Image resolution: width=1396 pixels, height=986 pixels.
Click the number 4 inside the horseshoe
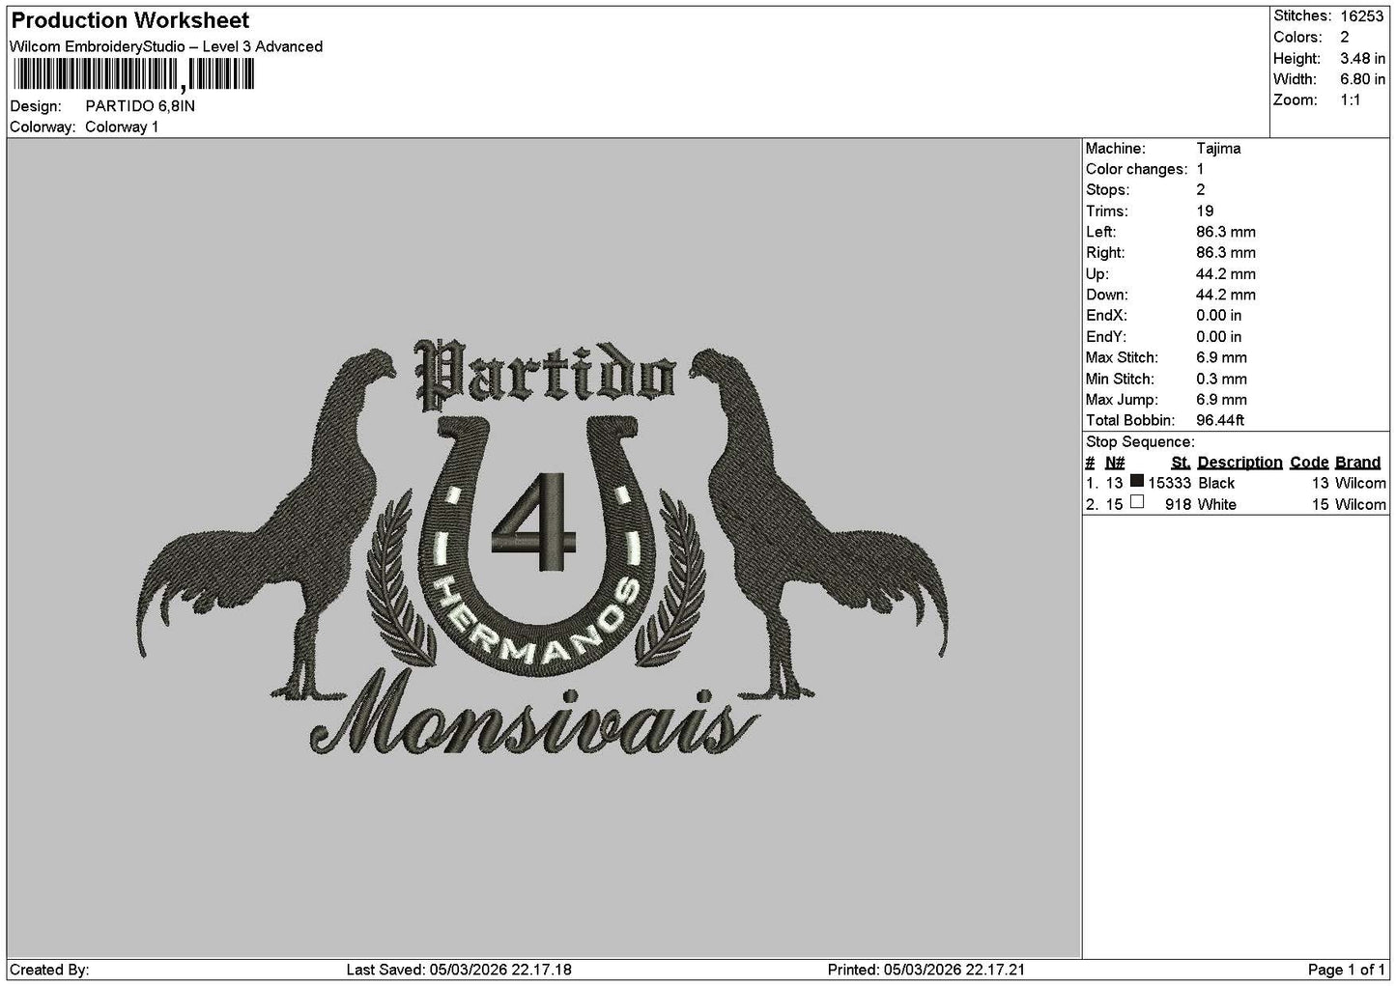click(534, 522)
